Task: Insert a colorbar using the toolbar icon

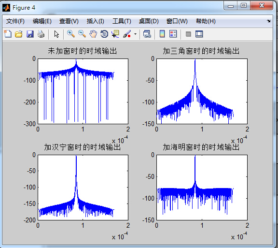Action: click(x=162, y=34)
